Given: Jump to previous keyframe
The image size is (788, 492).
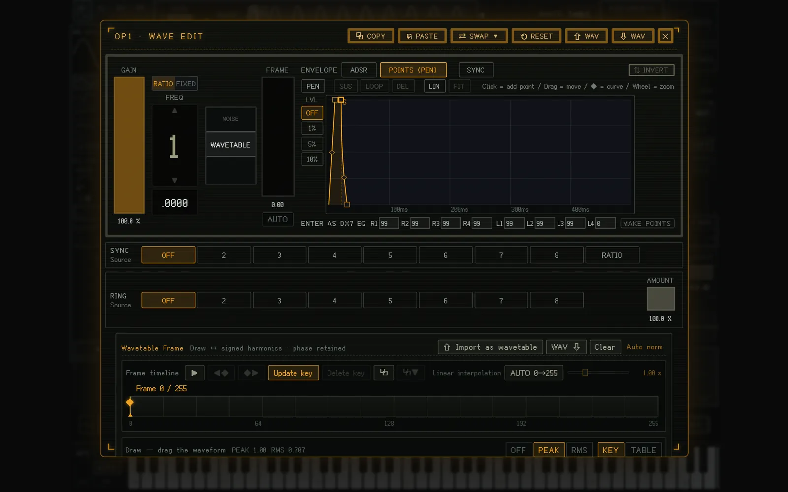Looking at the screenshot, I should click(x=221, y=373).
